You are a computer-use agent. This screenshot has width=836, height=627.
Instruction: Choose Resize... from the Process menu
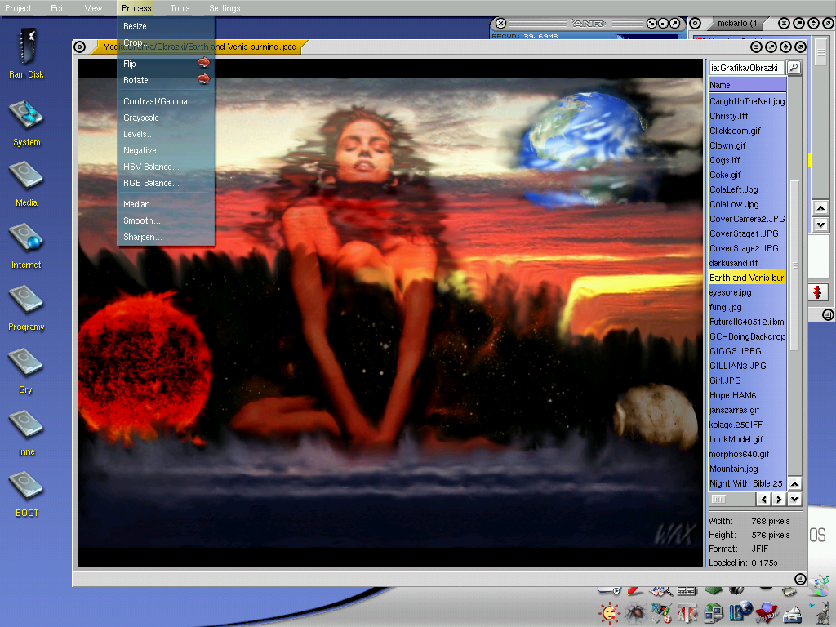tap(166, 26)
